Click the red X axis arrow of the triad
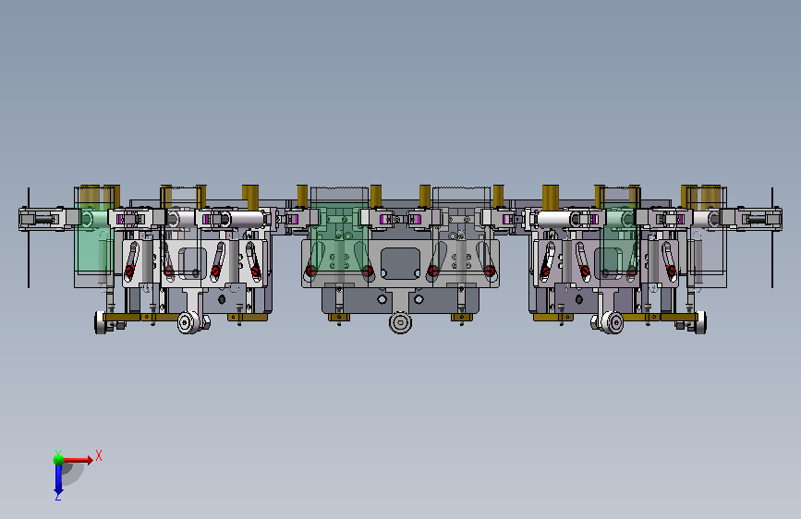Screen dimensions: 801x519 (x=79, y=460)
